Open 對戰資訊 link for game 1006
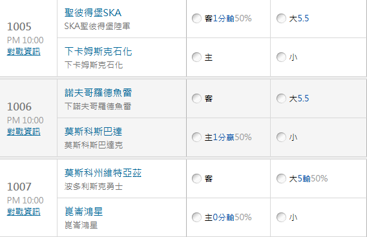 [24, 132]
